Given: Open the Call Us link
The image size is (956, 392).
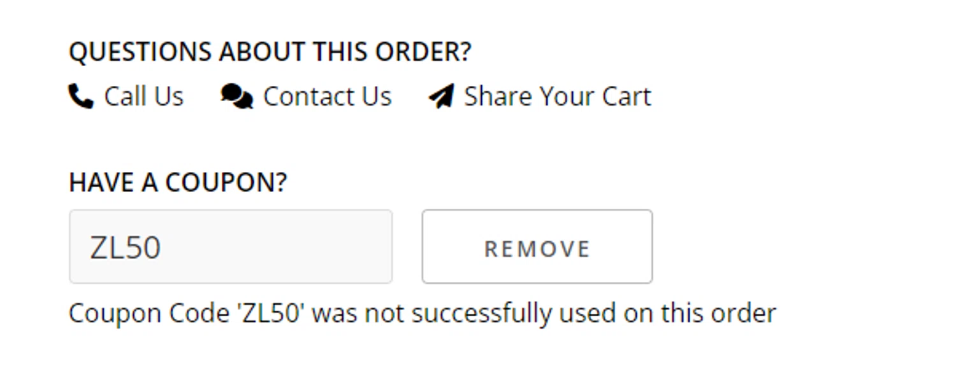Looking at the screenshot, I should point(143,97).
